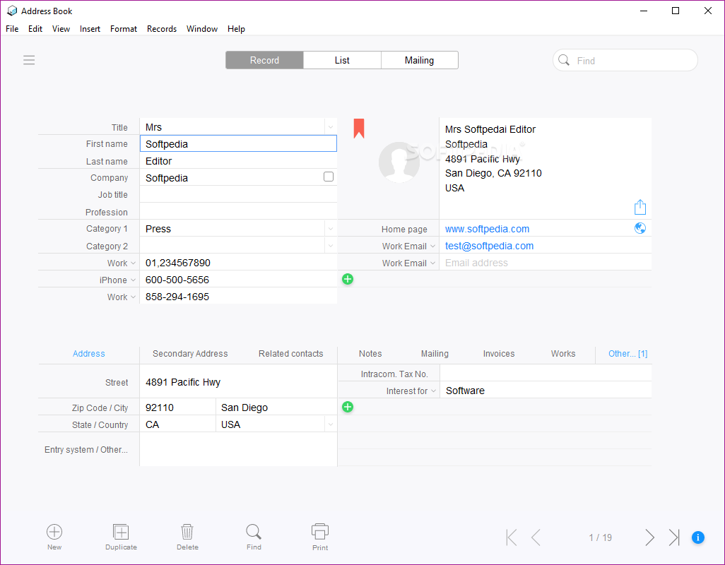Print the current record
The image size is (725, 565).
320,537
